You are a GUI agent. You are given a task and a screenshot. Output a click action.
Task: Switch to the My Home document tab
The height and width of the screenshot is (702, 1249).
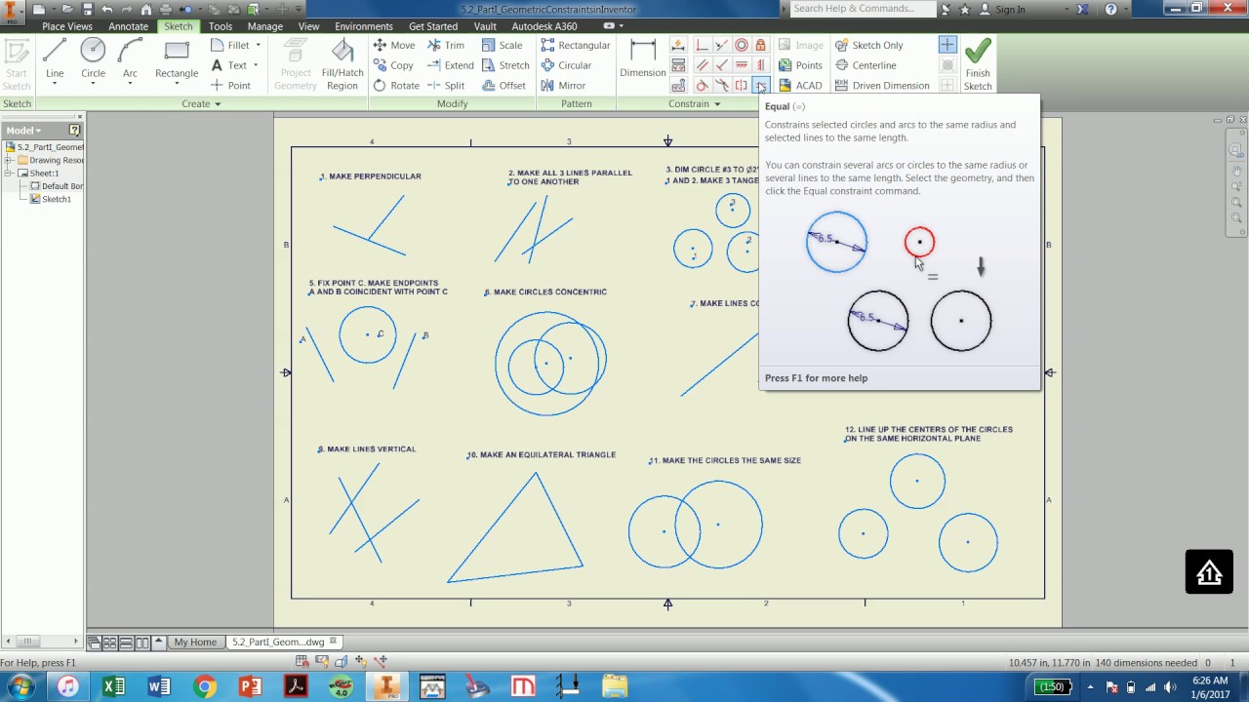pos(195,643)
